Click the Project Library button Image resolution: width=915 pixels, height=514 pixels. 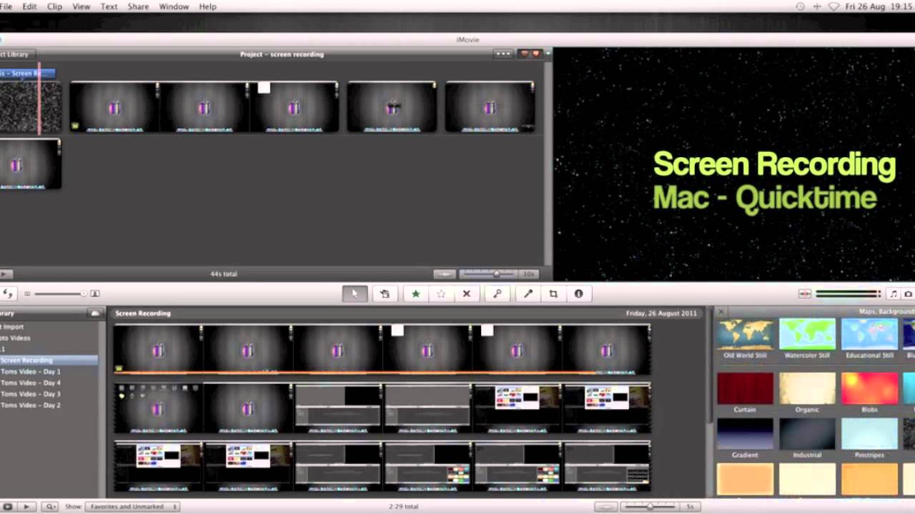[x=16, y=54]
